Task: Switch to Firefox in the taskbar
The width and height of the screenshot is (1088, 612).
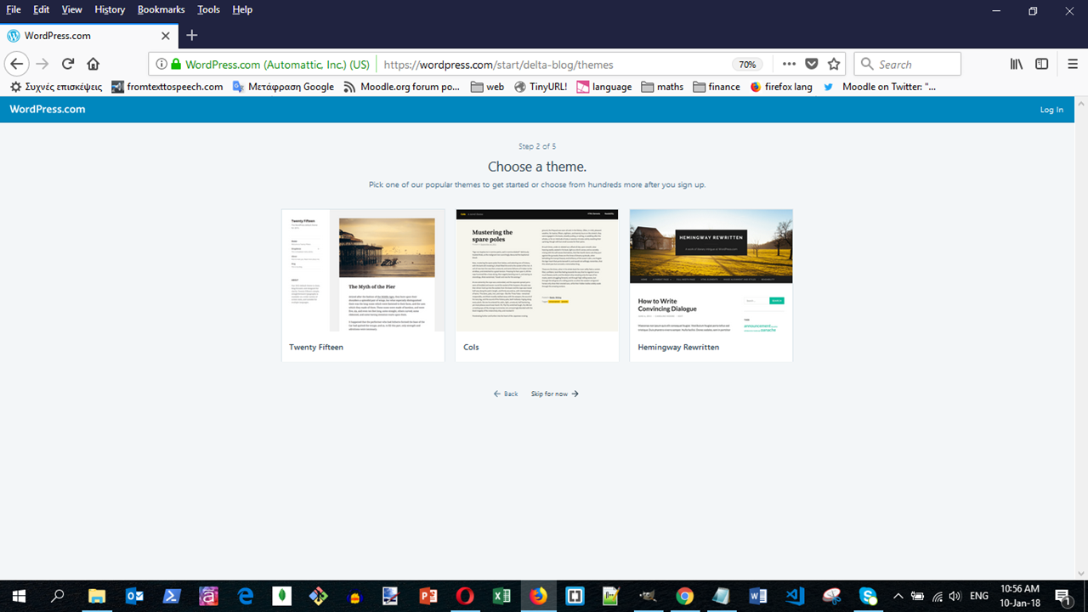Action: (538, 596)
